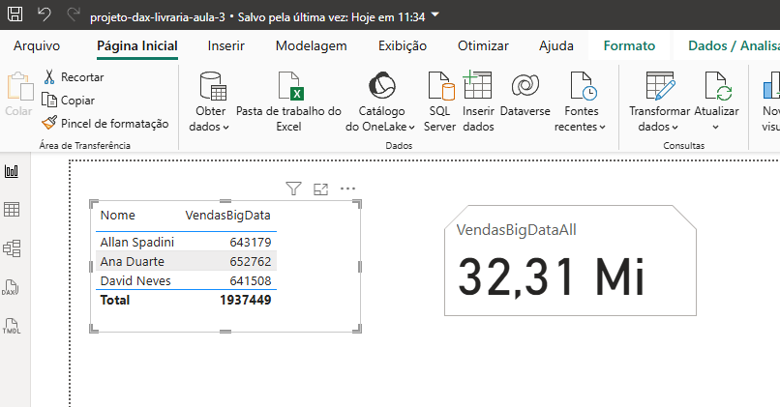Screen dimensions: 780x407
Task: Click Inserir dados table icon
Action: pos(478,85)
